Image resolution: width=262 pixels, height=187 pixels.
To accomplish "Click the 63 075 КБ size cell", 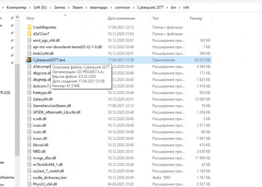I will click(202, 60).
